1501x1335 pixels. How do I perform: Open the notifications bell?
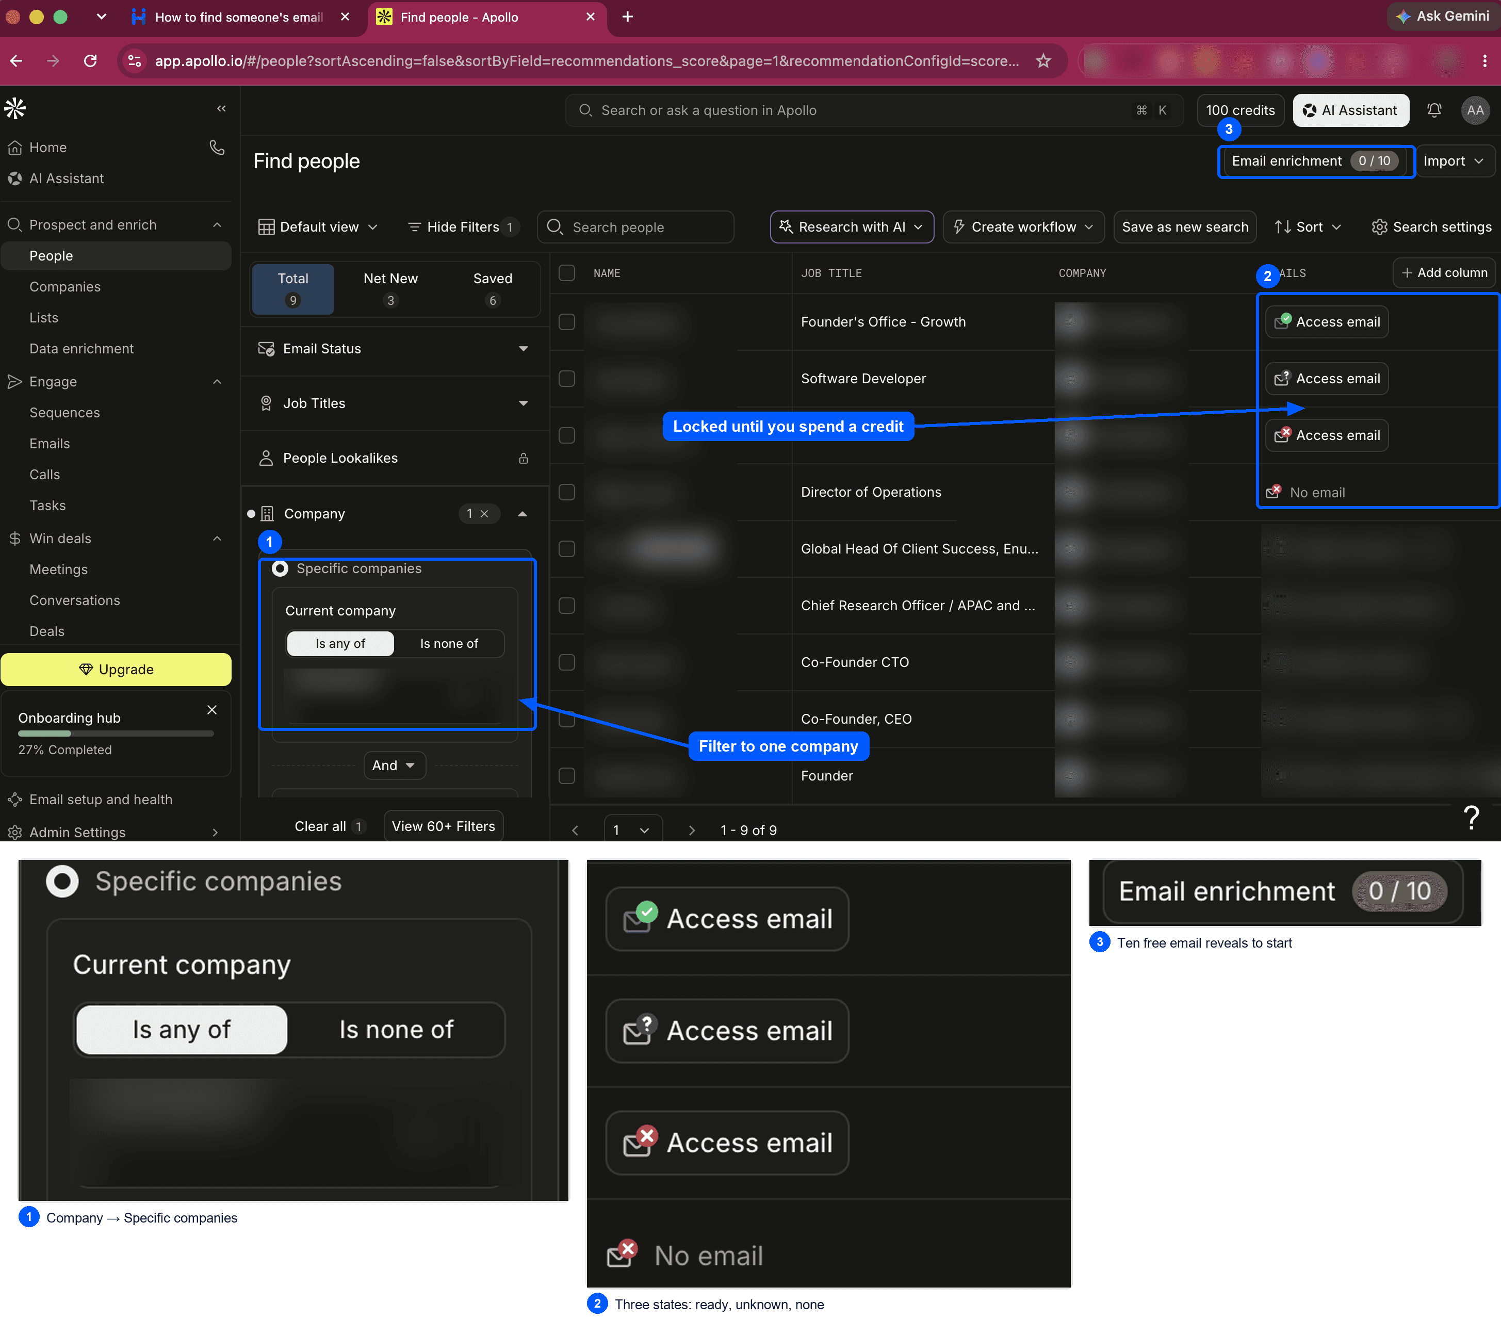point(1433,110)
